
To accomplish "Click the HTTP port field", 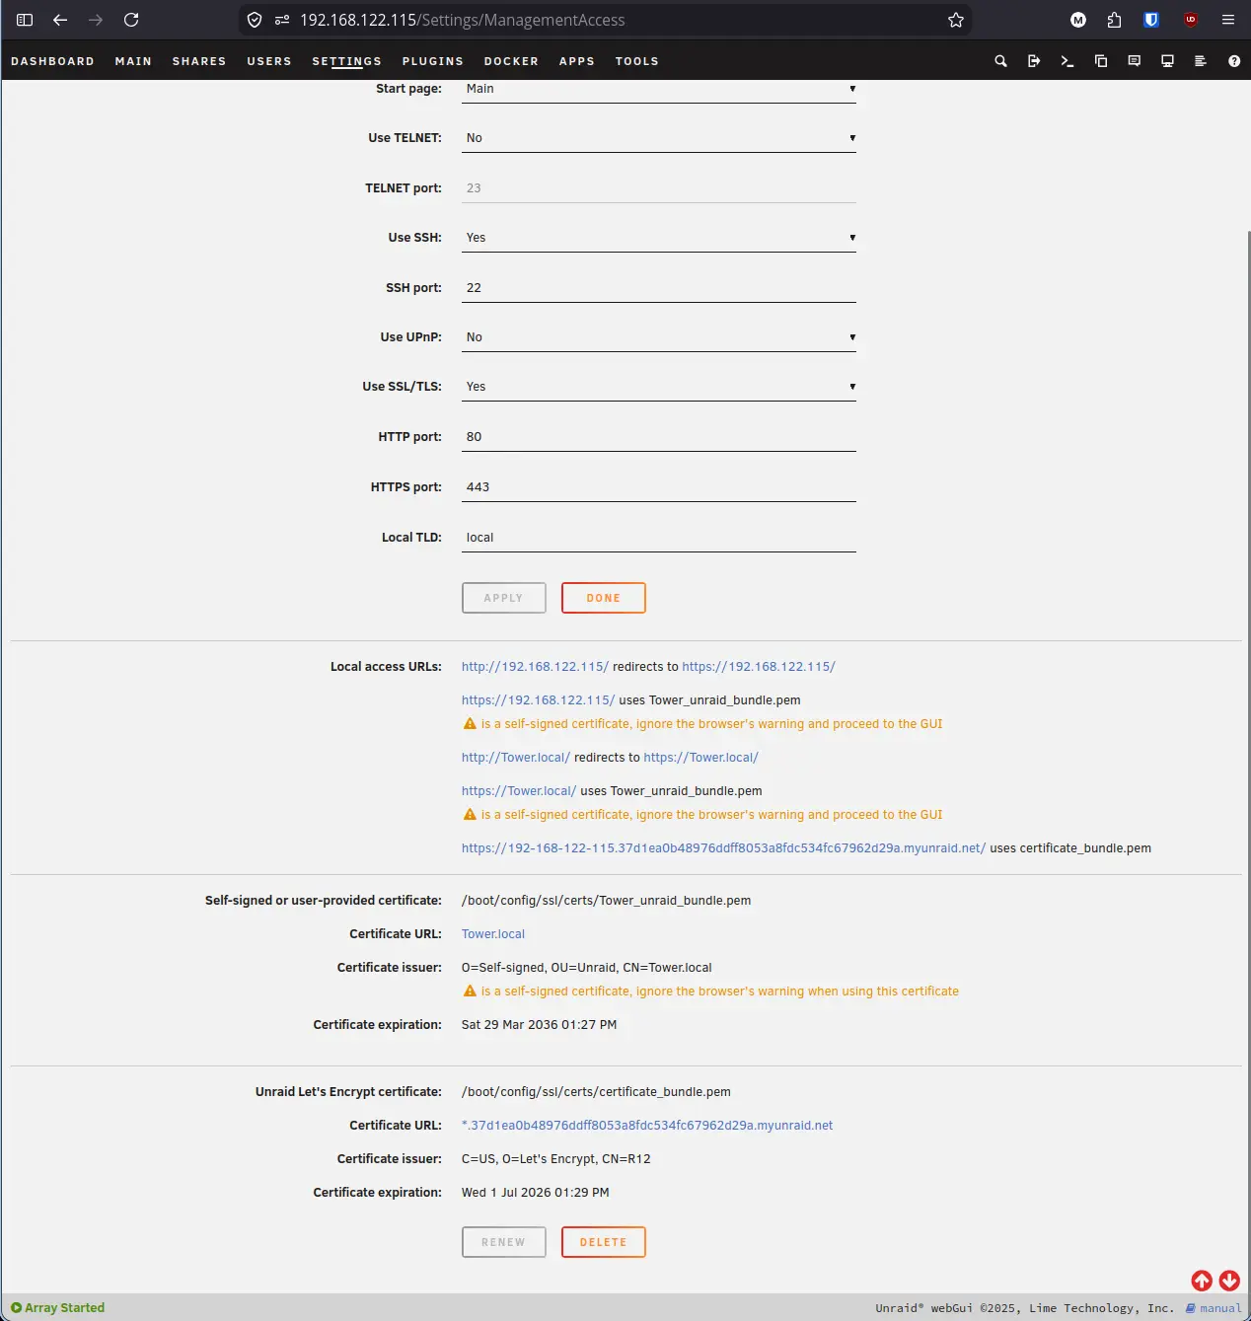I will click(659, 437).
